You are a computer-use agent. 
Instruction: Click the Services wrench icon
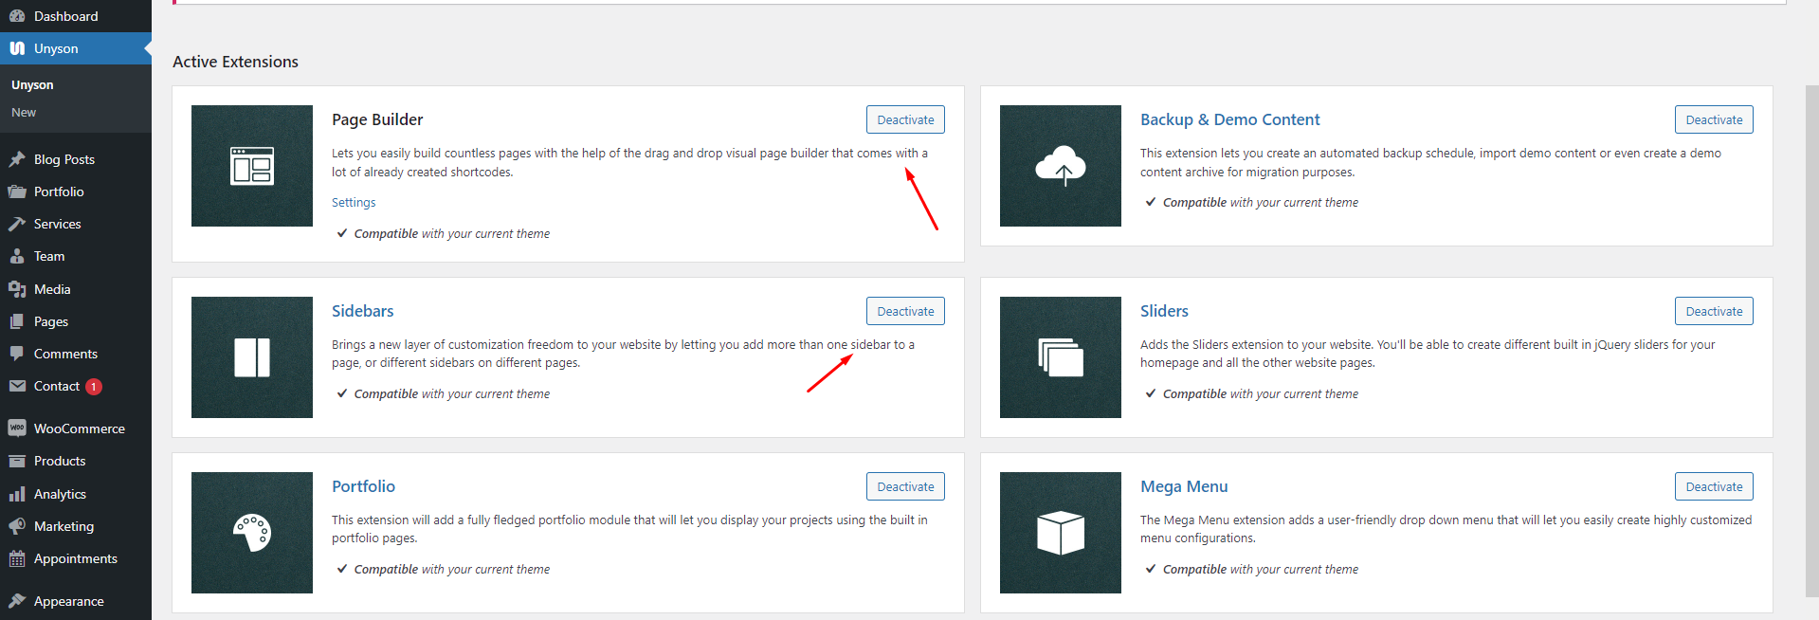(x=17, y=224)
